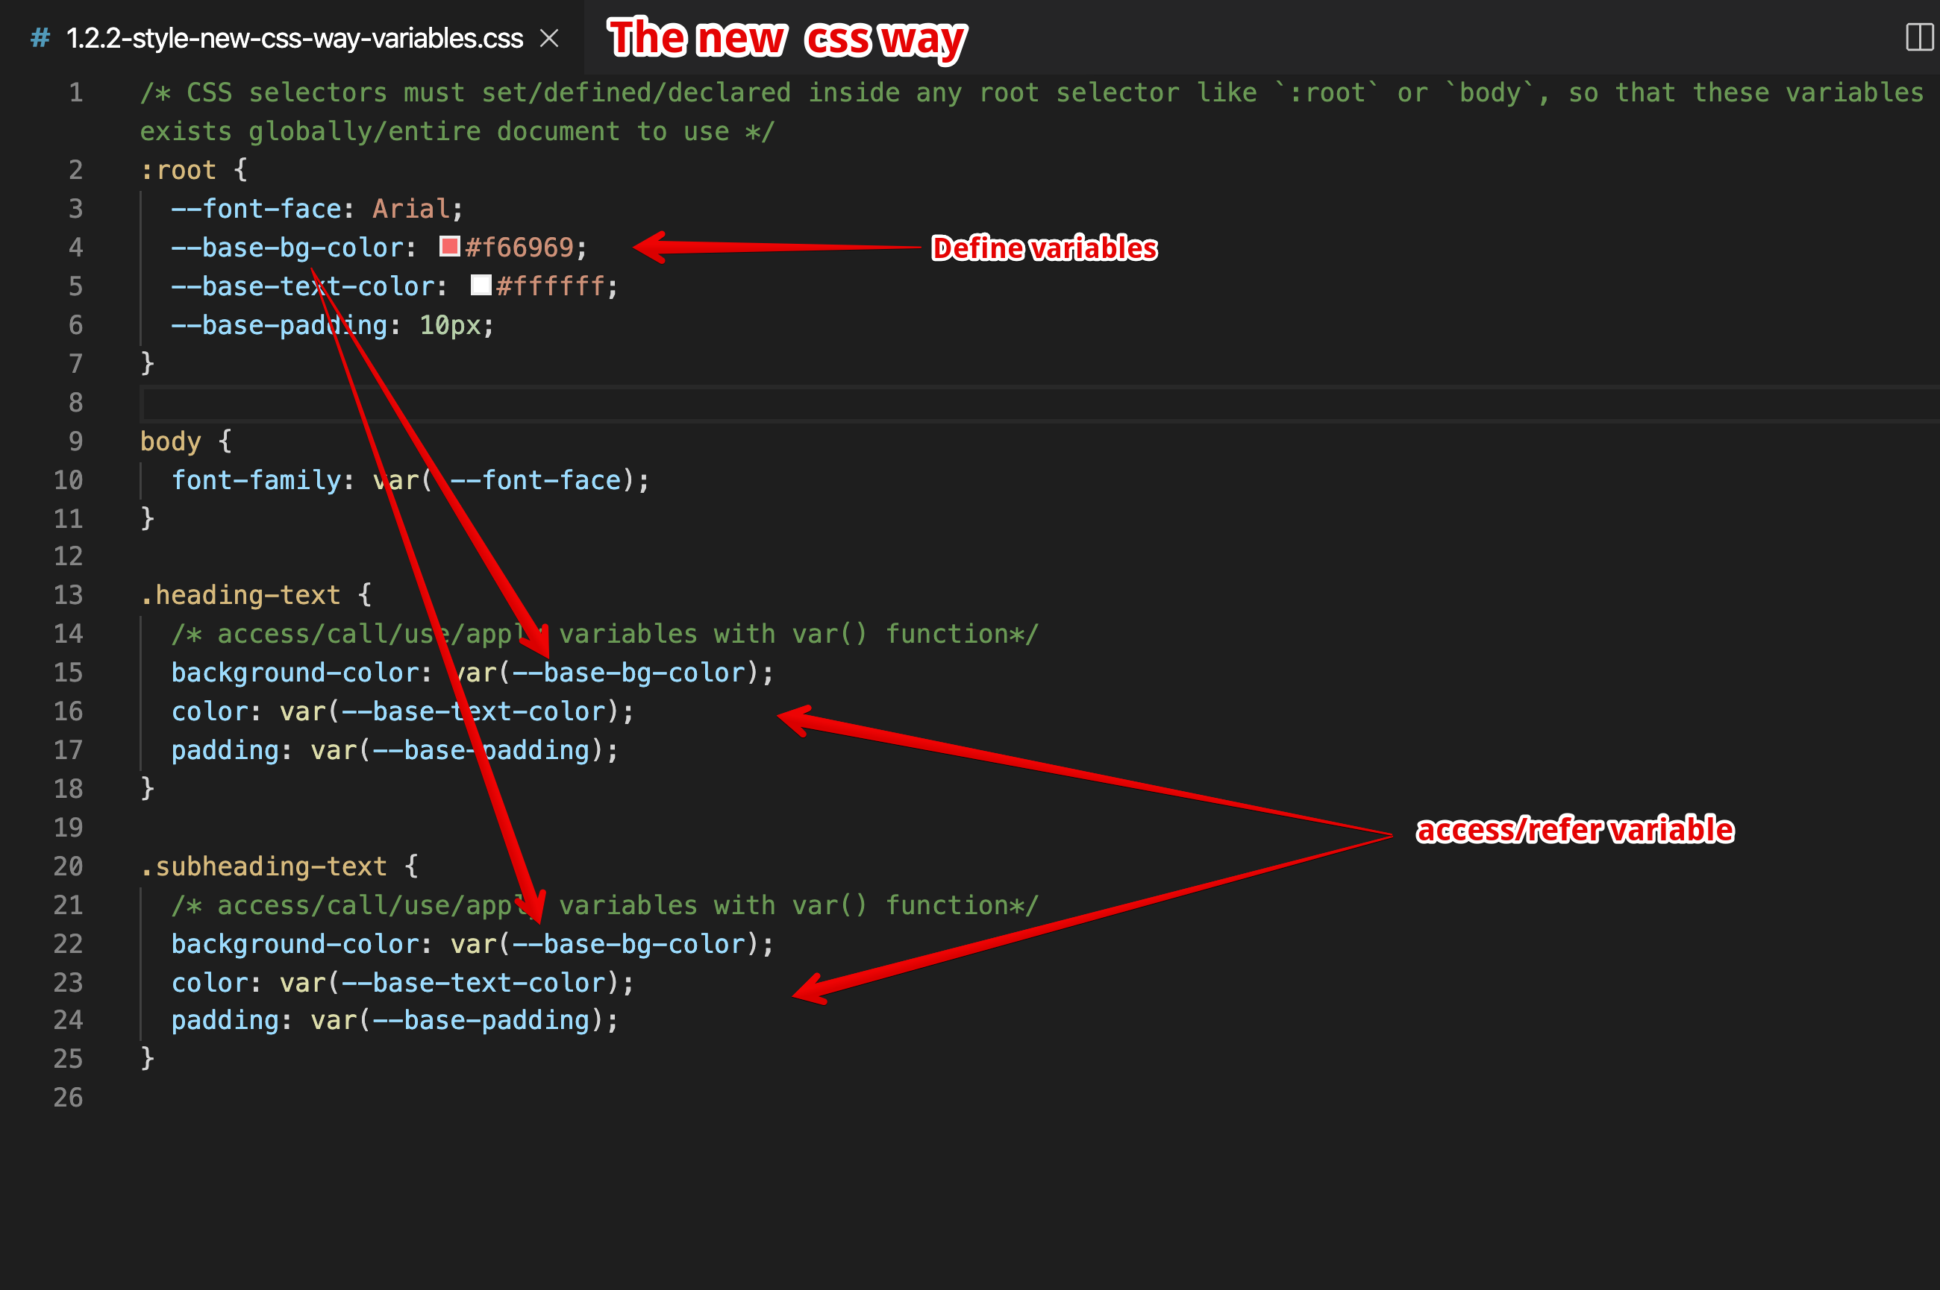Click the --base-bg-color variable name
Viewport: 1940px width, 1290px height.
coord(284,247)
